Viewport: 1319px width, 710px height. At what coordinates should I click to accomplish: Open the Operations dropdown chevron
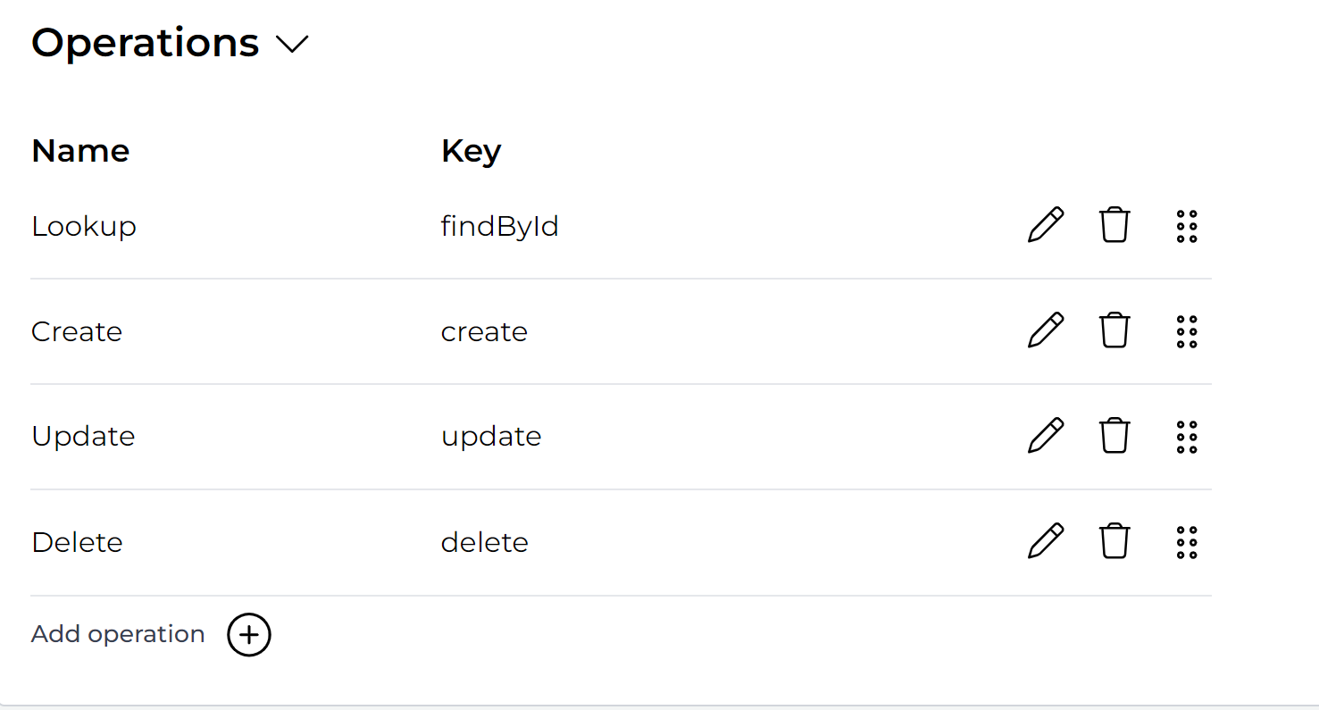click(x=292, y=43)
